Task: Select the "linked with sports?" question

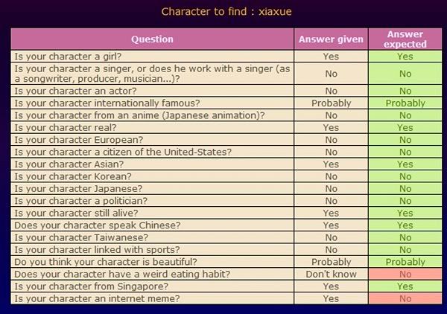Action: [x=87, y=249]
